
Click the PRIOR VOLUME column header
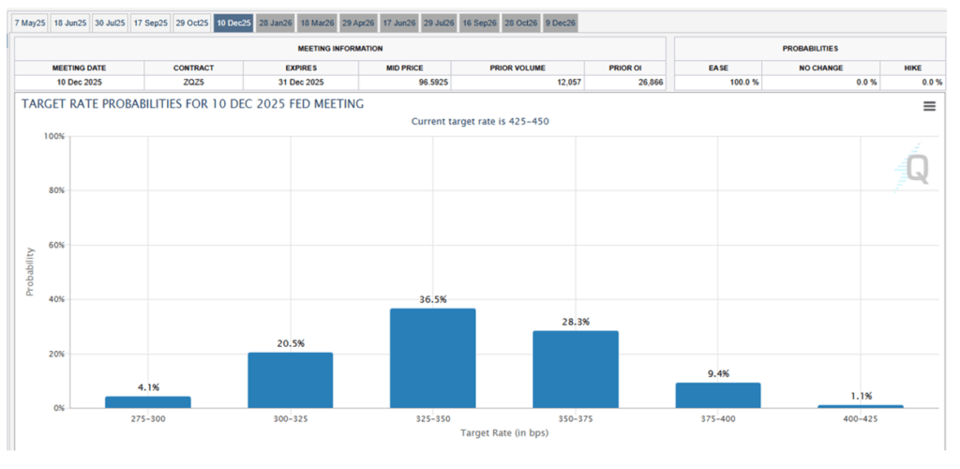pos(517,68)
